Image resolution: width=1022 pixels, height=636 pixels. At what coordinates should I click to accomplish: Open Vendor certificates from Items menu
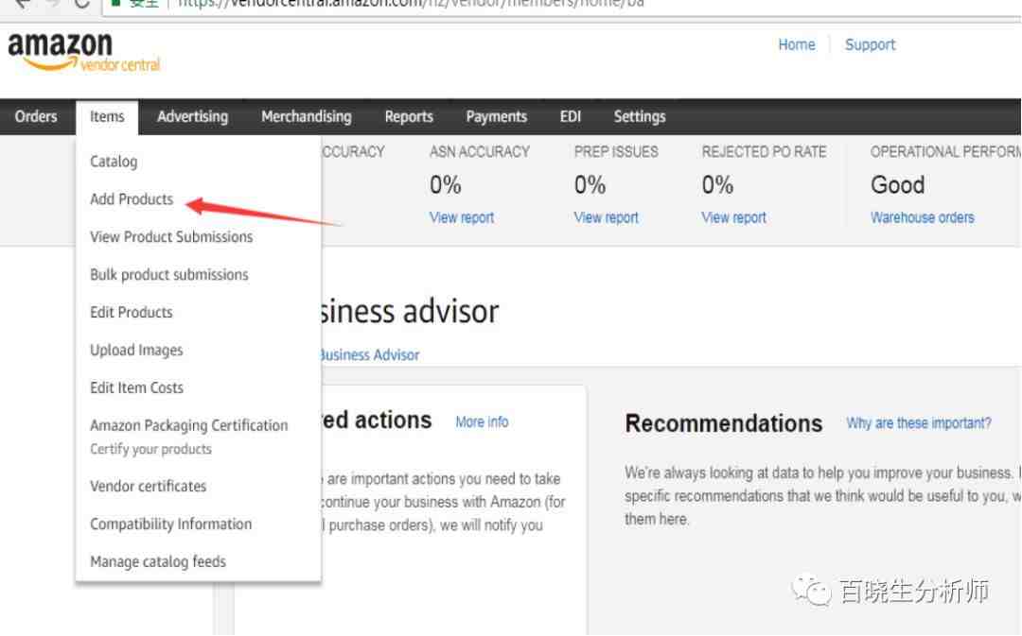click(x=148, y=487)
